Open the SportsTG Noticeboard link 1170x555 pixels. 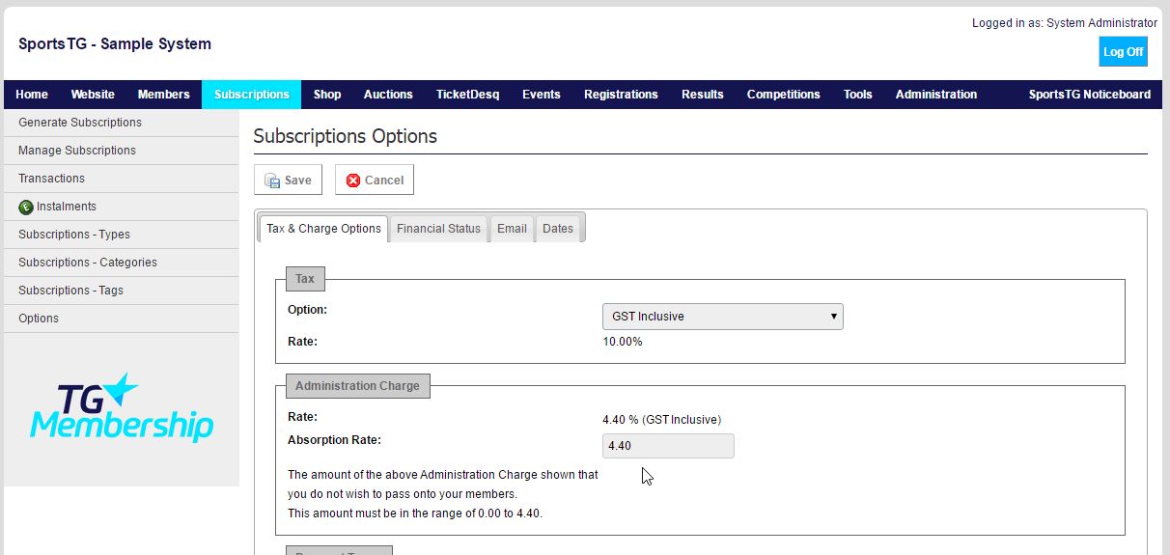[1090, 95]
